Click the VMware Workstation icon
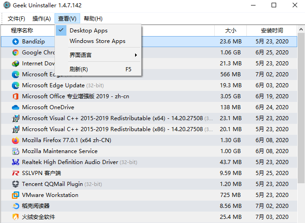Viewport: 305px width, 223px height. click(x=16, y=195)
